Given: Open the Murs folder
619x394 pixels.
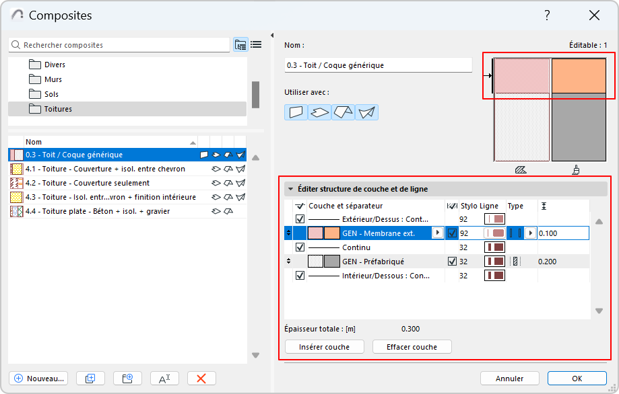Looking at the screenshot, I should tap(127, 79).
